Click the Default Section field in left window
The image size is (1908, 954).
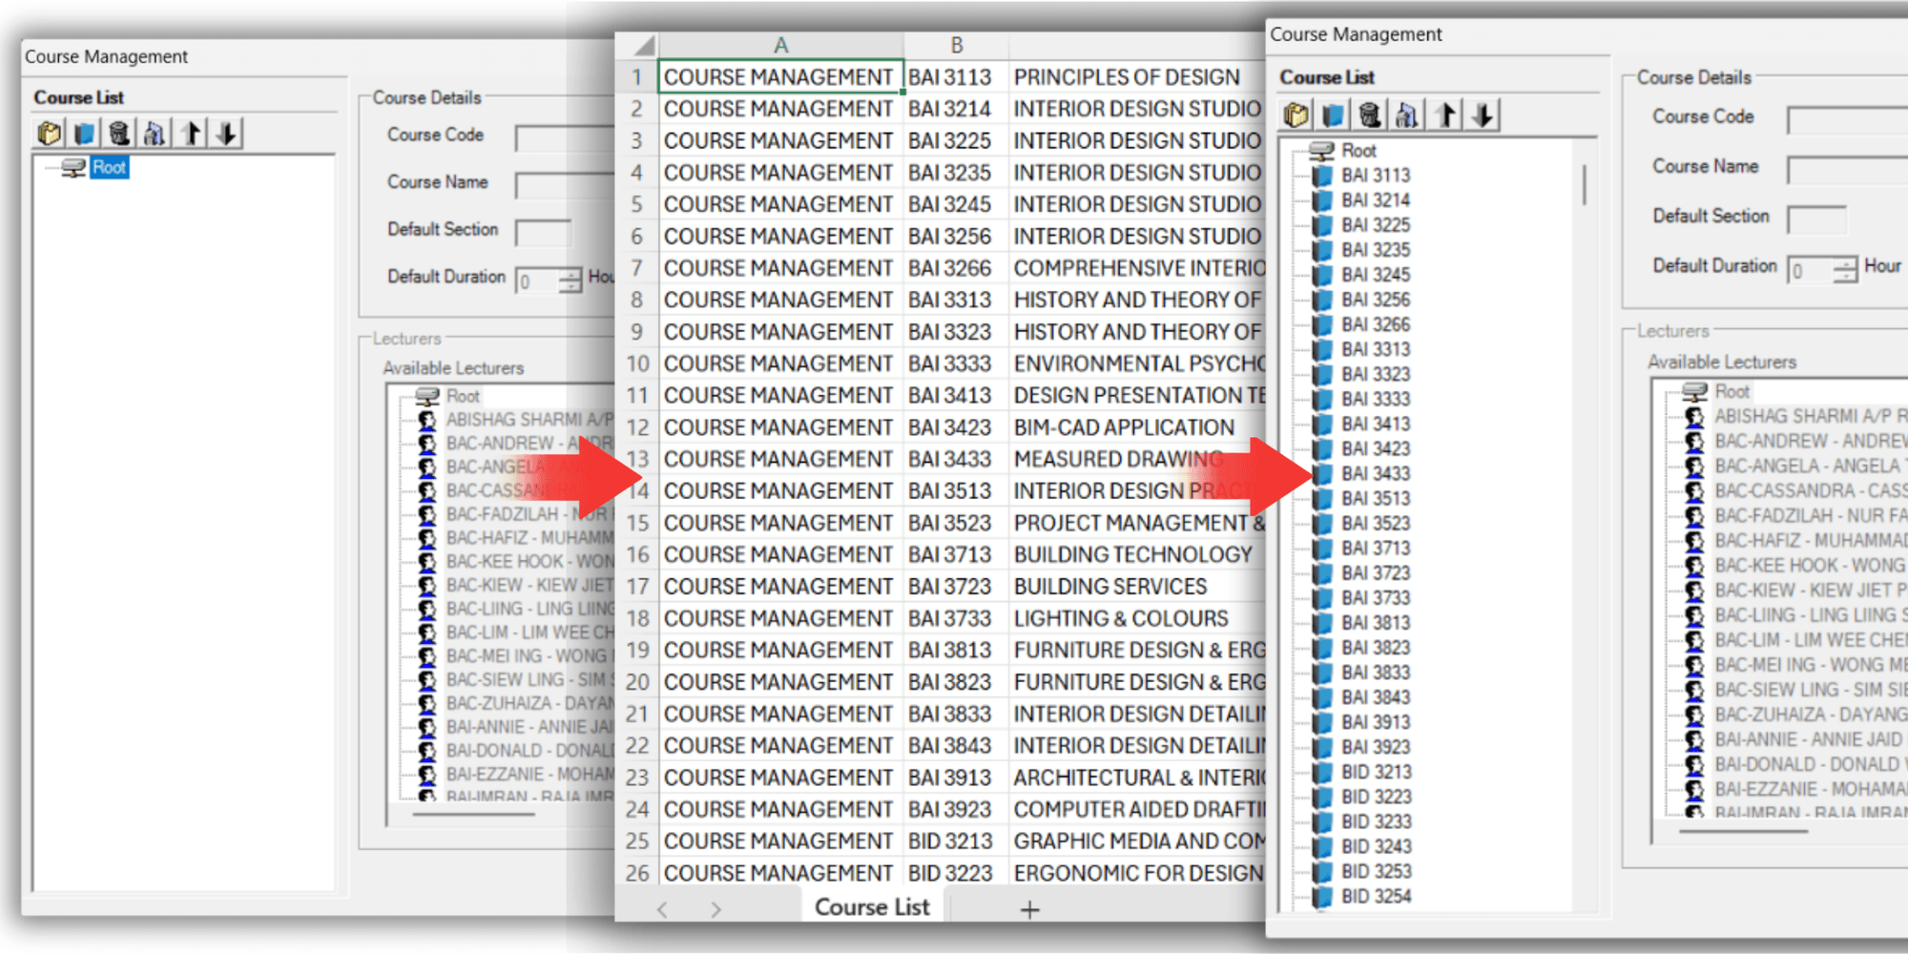[544, 233]
